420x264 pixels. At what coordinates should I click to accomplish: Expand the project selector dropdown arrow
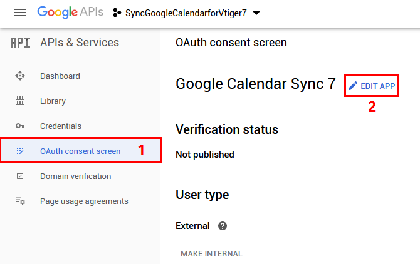(256, 13)
